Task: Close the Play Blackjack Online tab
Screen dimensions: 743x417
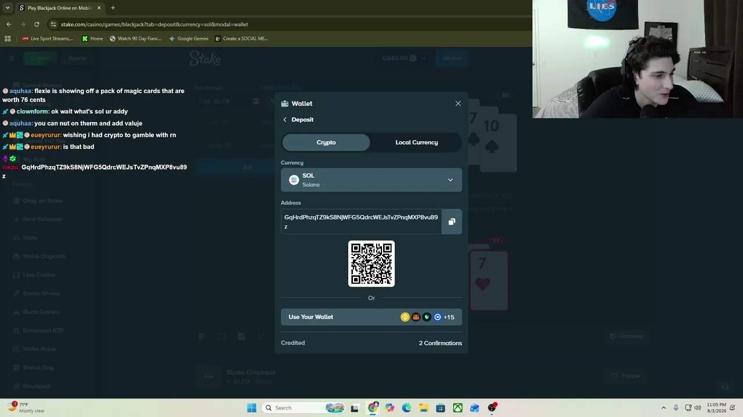Action: (x=99, y=8)
